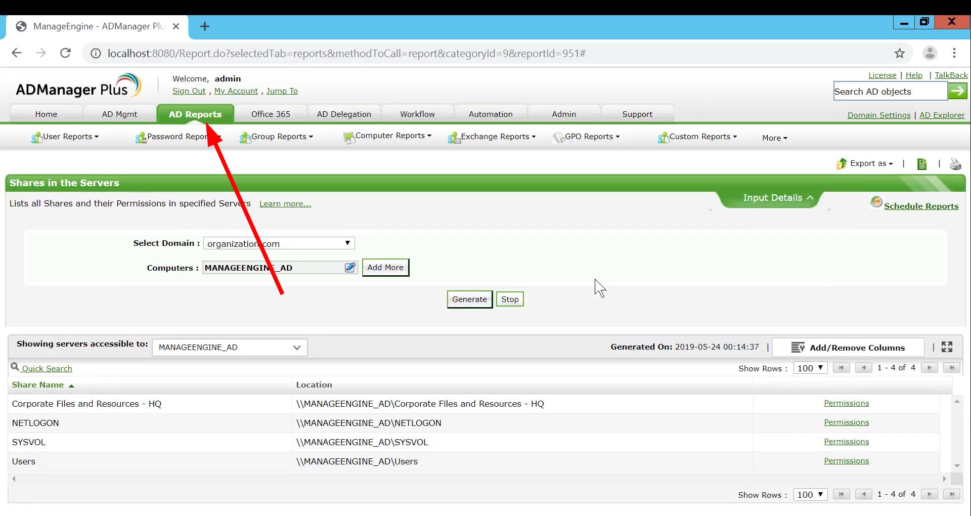Open Permissions for the SYSVOL share
The image size is (971, 516).
[x=846, y=441]
